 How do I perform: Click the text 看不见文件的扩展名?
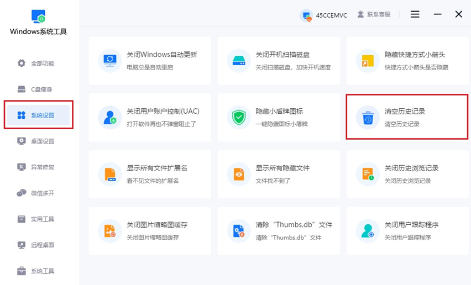point(153,181)
